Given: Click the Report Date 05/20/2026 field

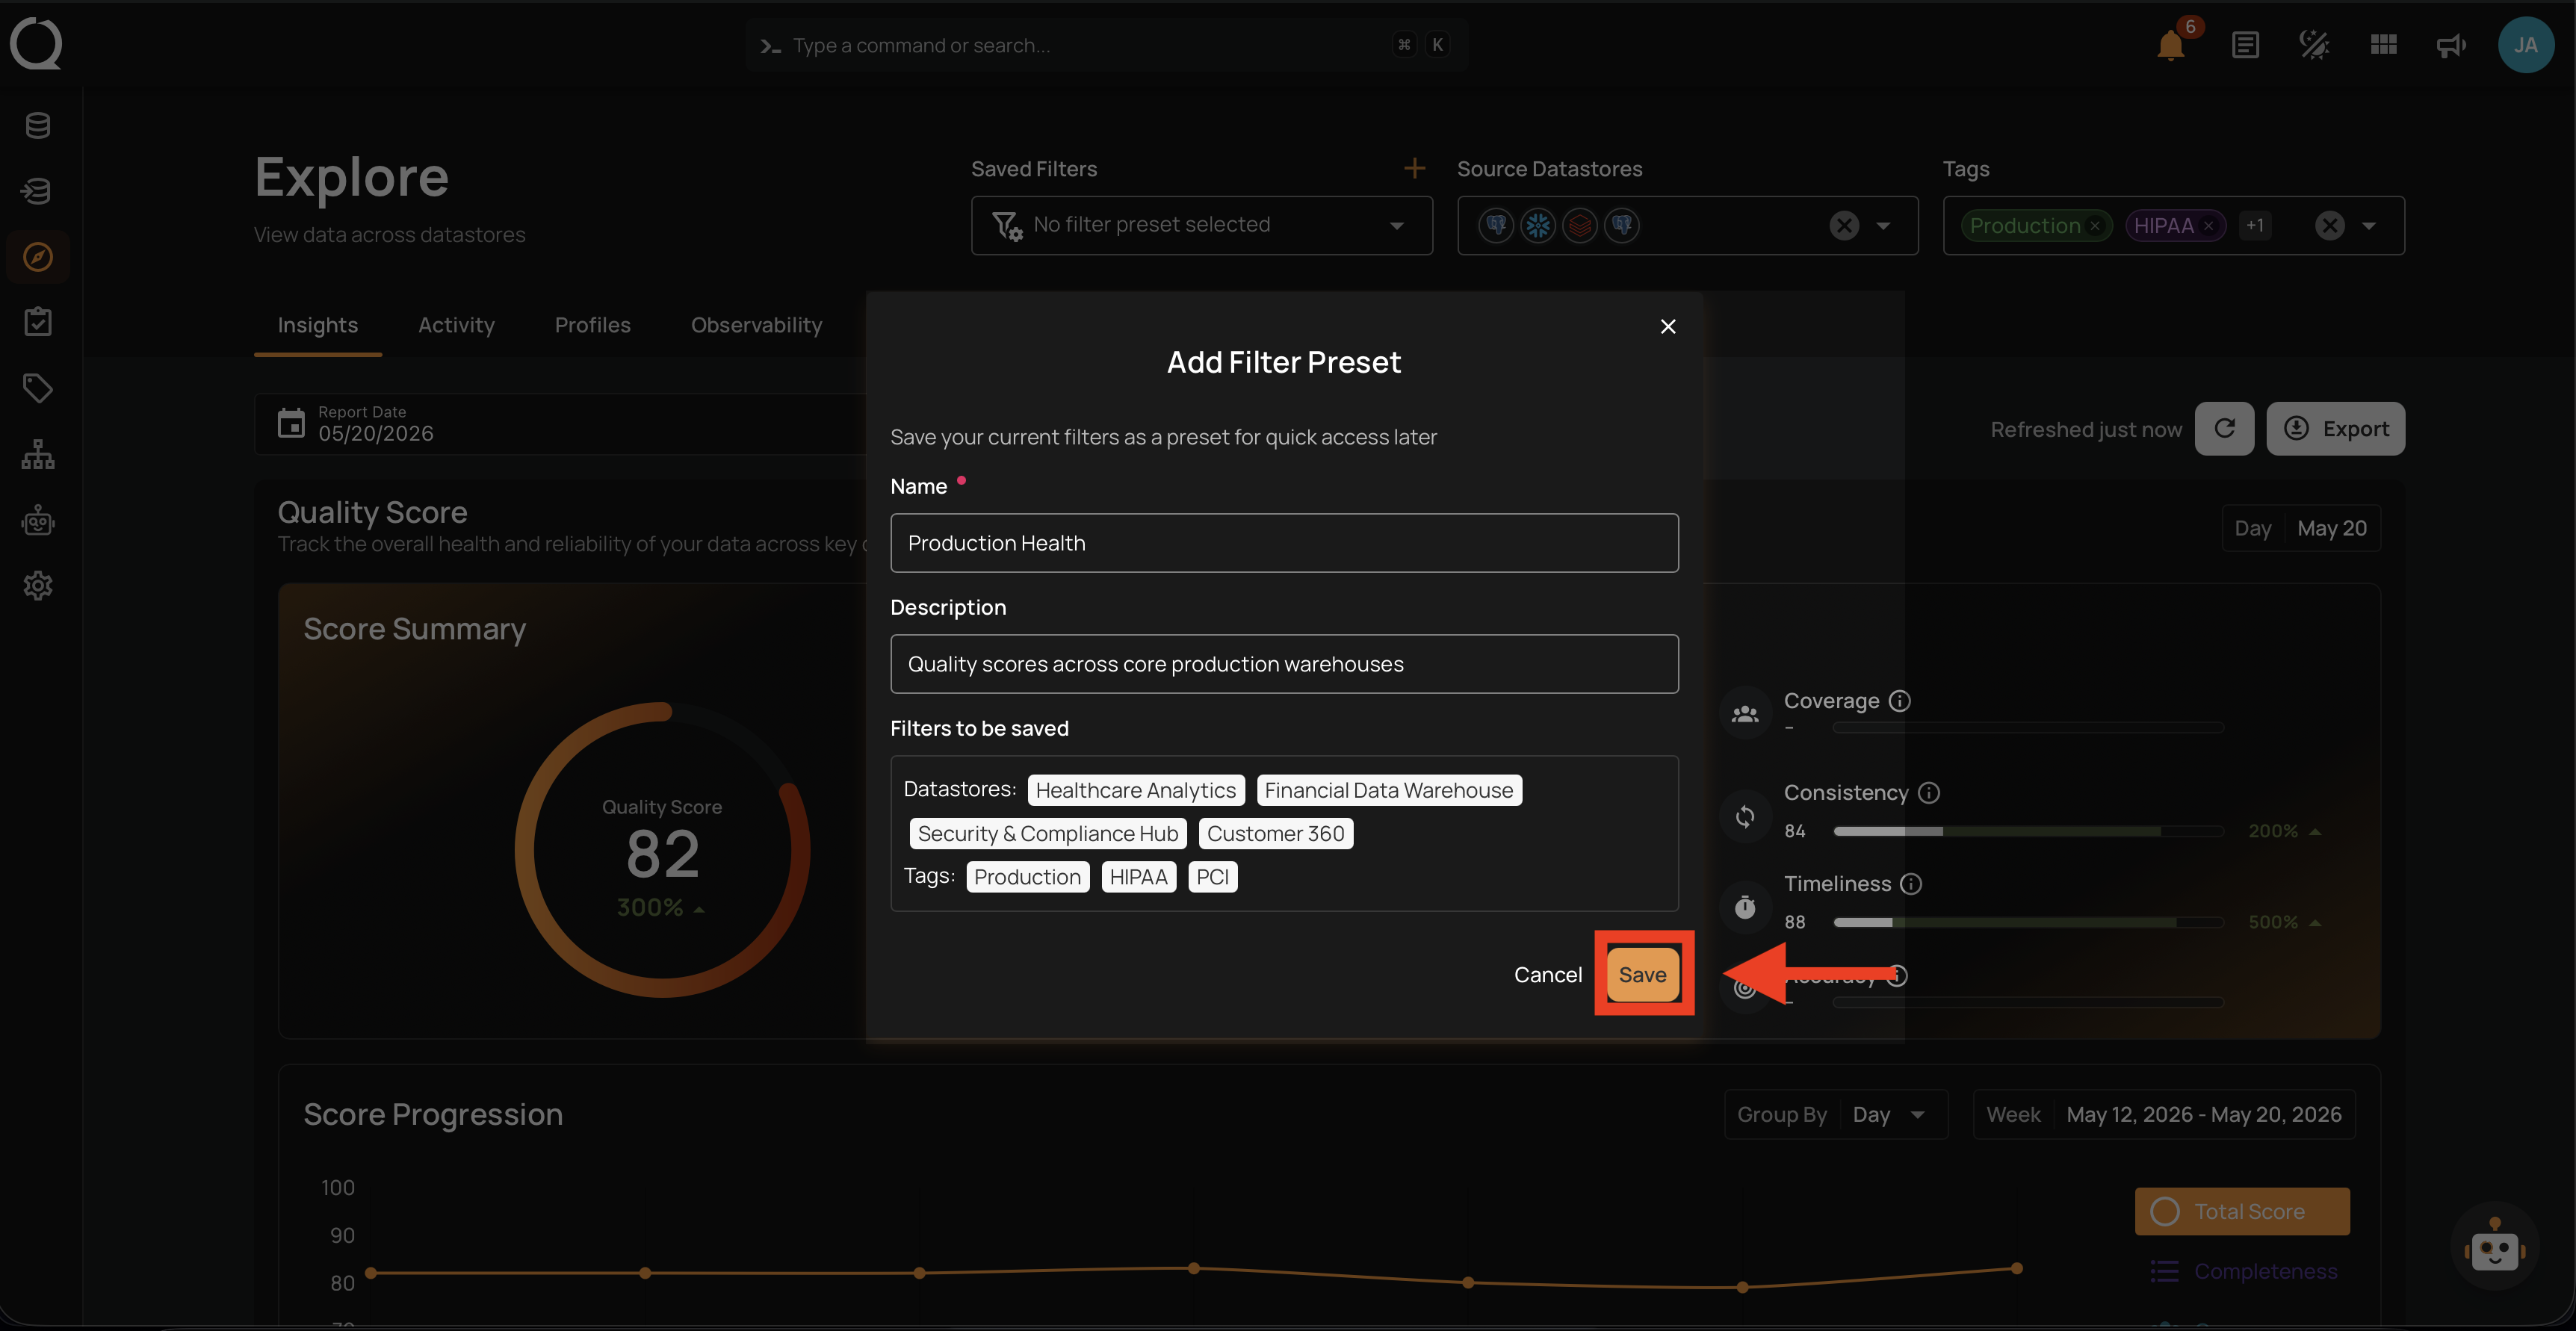Looking at the screenshot, I should click(x=560, y=424).
